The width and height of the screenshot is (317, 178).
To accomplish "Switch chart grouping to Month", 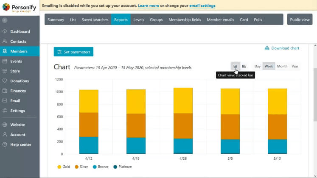I will (282, 66).
